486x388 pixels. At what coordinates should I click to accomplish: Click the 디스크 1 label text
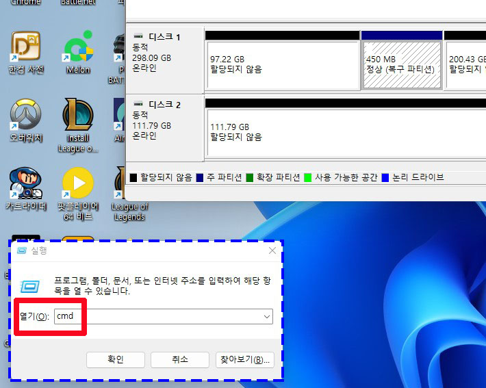click(164, 37)
